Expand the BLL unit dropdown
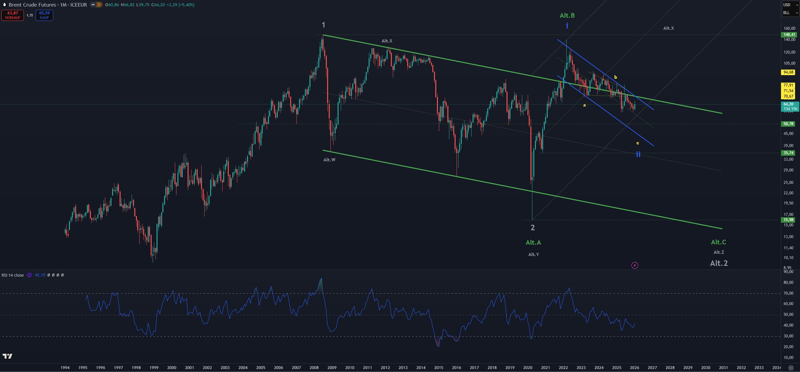The image size is (800, 372). (x=790, y=13)
